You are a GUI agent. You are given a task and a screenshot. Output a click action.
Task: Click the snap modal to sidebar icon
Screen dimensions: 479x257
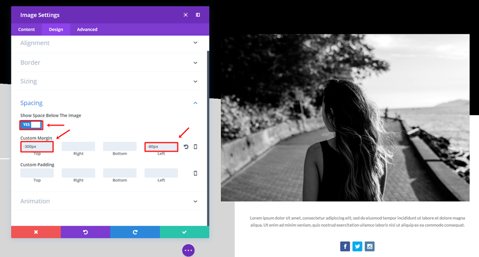tap(198, 15)
